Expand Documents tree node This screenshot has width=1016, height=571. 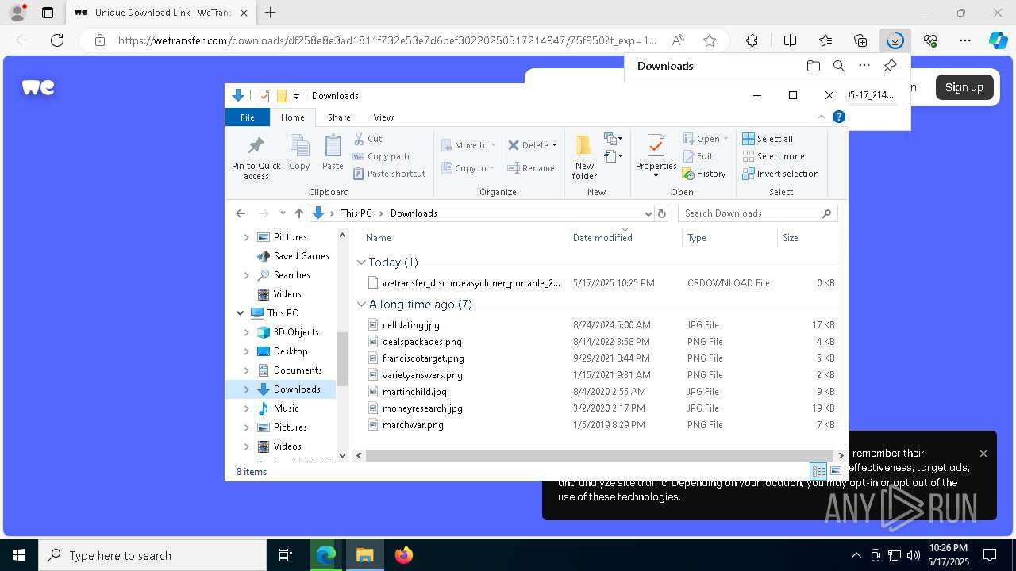tap(246, 370)
